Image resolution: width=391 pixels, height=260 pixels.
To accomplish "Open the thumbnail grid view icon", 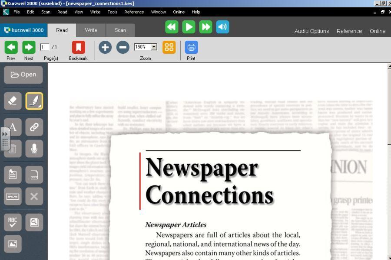I will coord(169,47).
